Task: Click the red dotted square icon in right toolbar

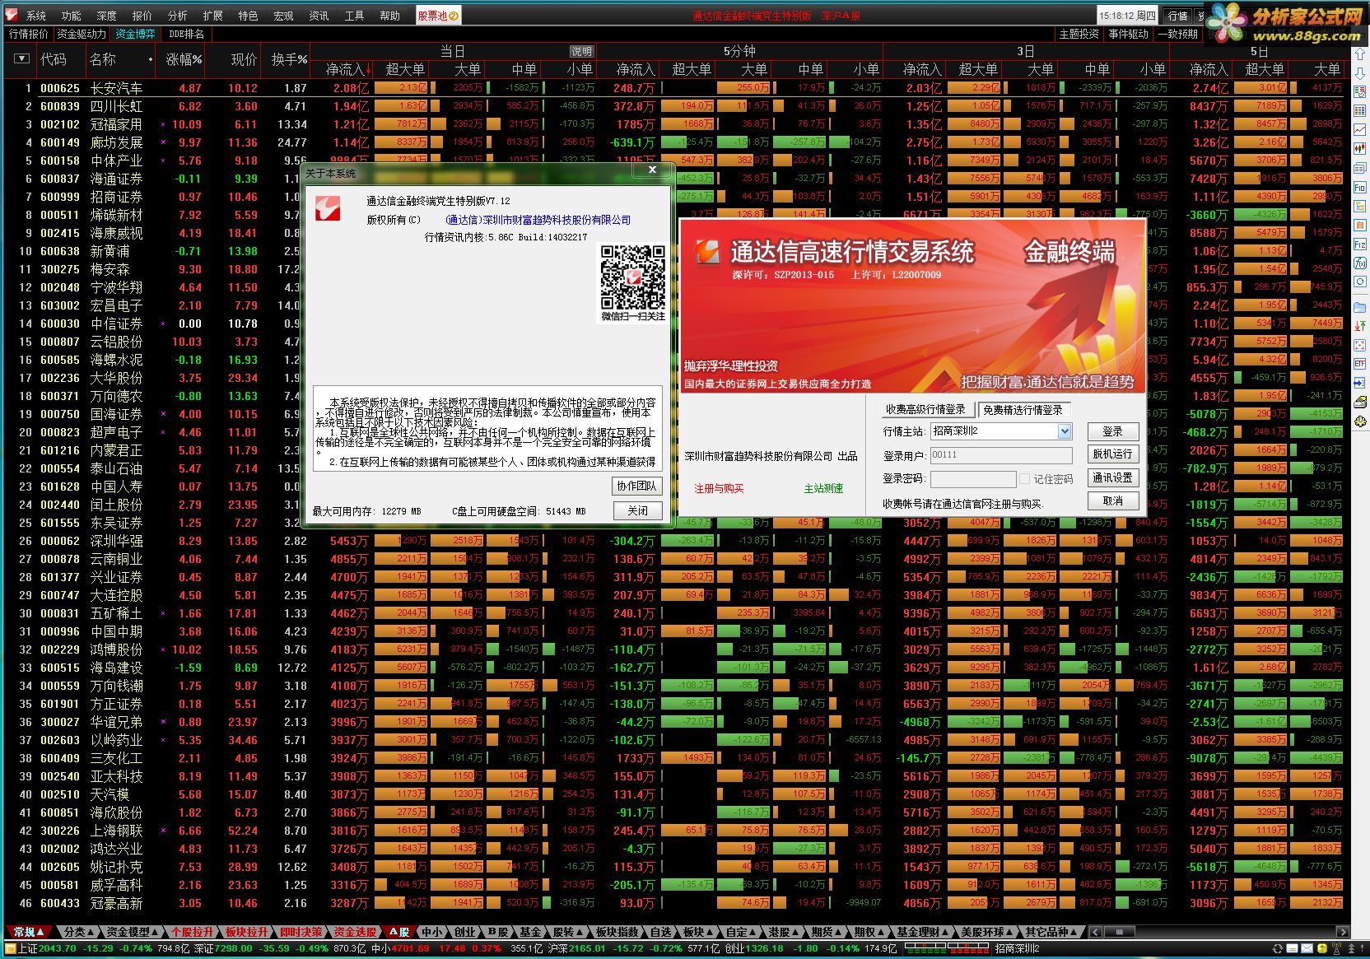Action: click(1359, 345)
